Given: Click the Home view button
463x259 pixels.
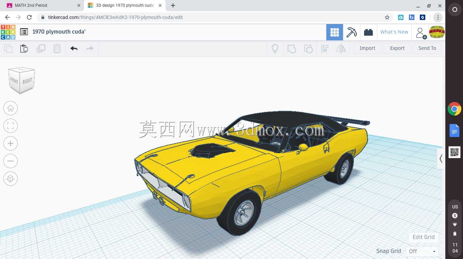Looking at the screenshot, I should tap(11, 108).
